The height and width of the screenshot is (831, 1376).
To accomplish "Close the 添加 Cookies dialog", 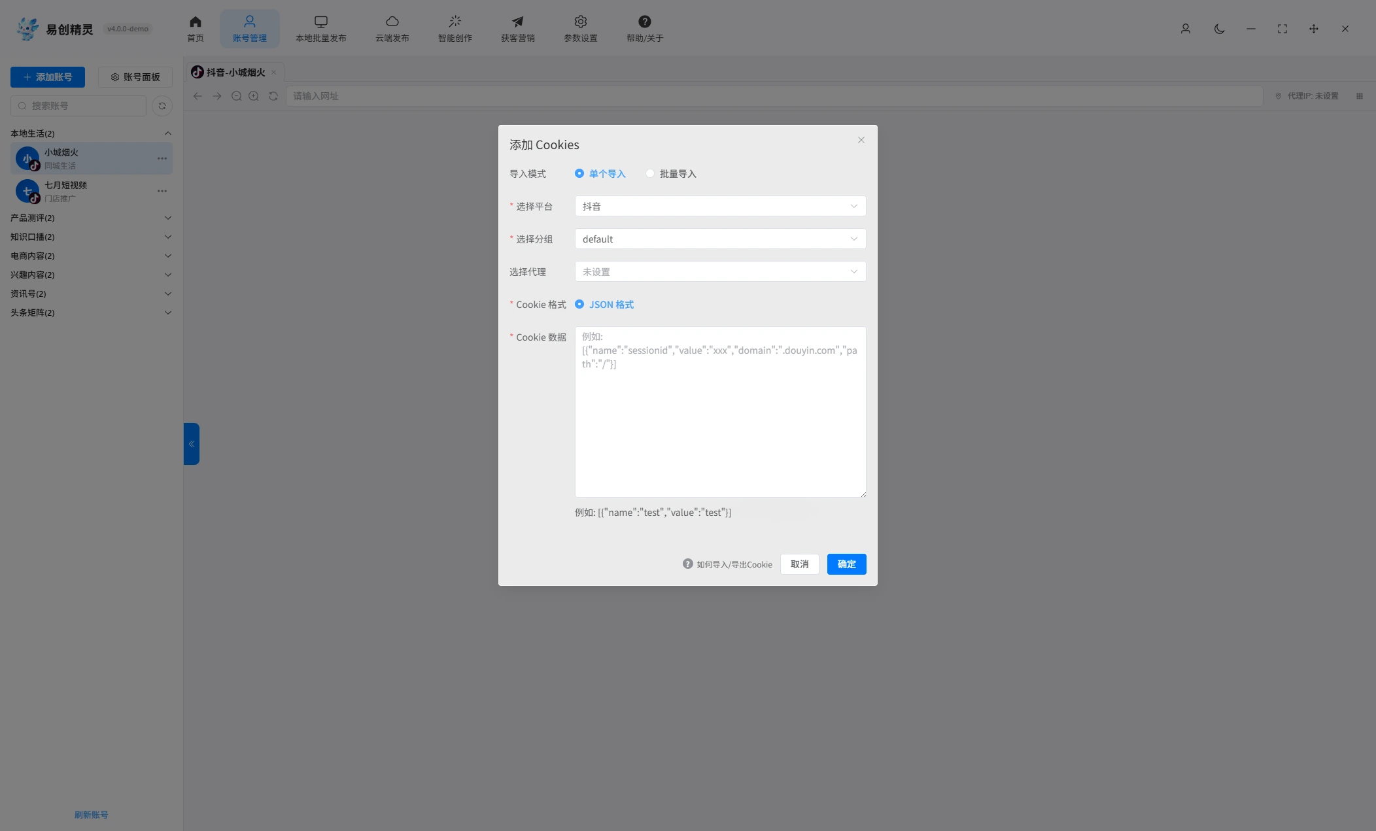I will [861, 140].
